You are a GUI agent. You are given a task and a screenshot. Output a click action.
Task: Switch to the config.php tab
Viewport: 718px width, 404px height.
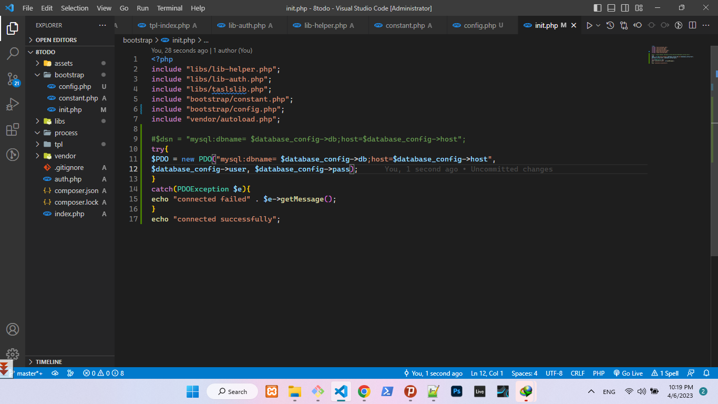[483, 25]
